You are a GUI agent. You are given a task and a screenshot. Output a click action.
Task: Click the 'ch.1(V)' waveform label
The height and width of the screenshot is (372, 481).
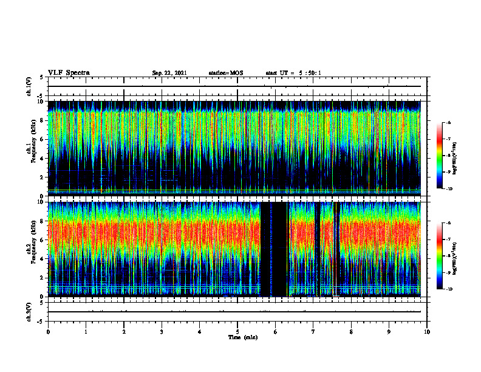pyautogui.click(x=29, y=86)
